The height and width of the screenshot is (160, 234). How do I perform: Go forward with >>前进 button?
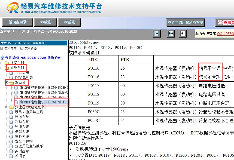(x=69, y=22)
